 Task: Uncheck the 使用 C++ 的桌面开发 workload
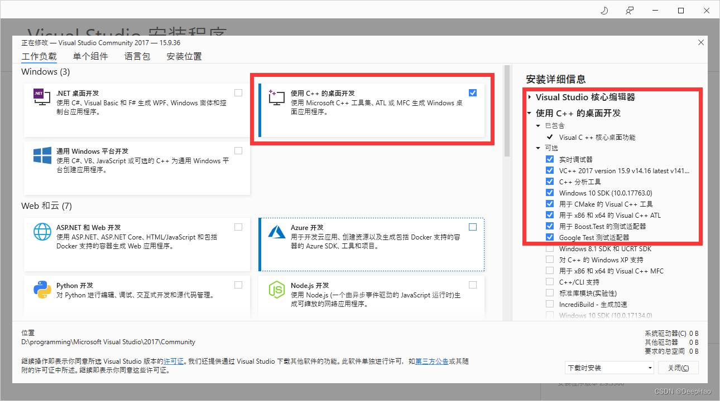(473, 93)
